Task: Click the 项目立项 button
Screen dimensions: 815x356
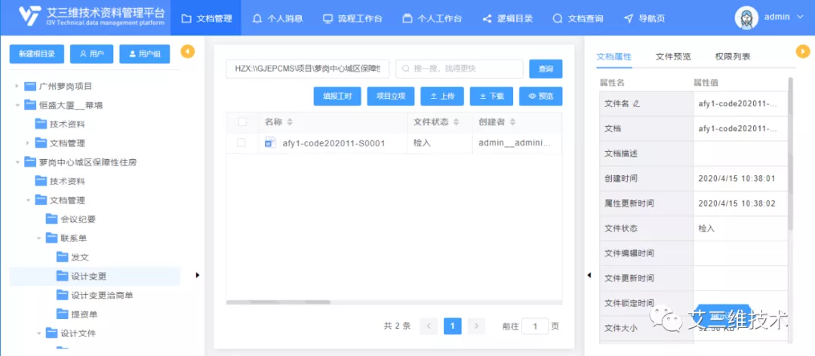Action: [390, 96]
